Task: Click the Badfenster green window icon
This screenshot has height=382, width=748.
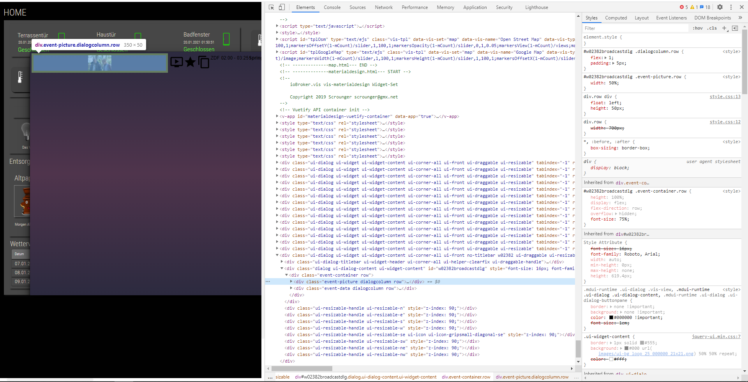Action: [226, 39]
